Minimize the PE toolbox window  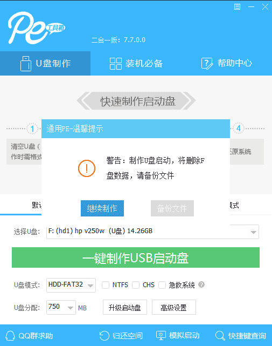click(251, 7)
